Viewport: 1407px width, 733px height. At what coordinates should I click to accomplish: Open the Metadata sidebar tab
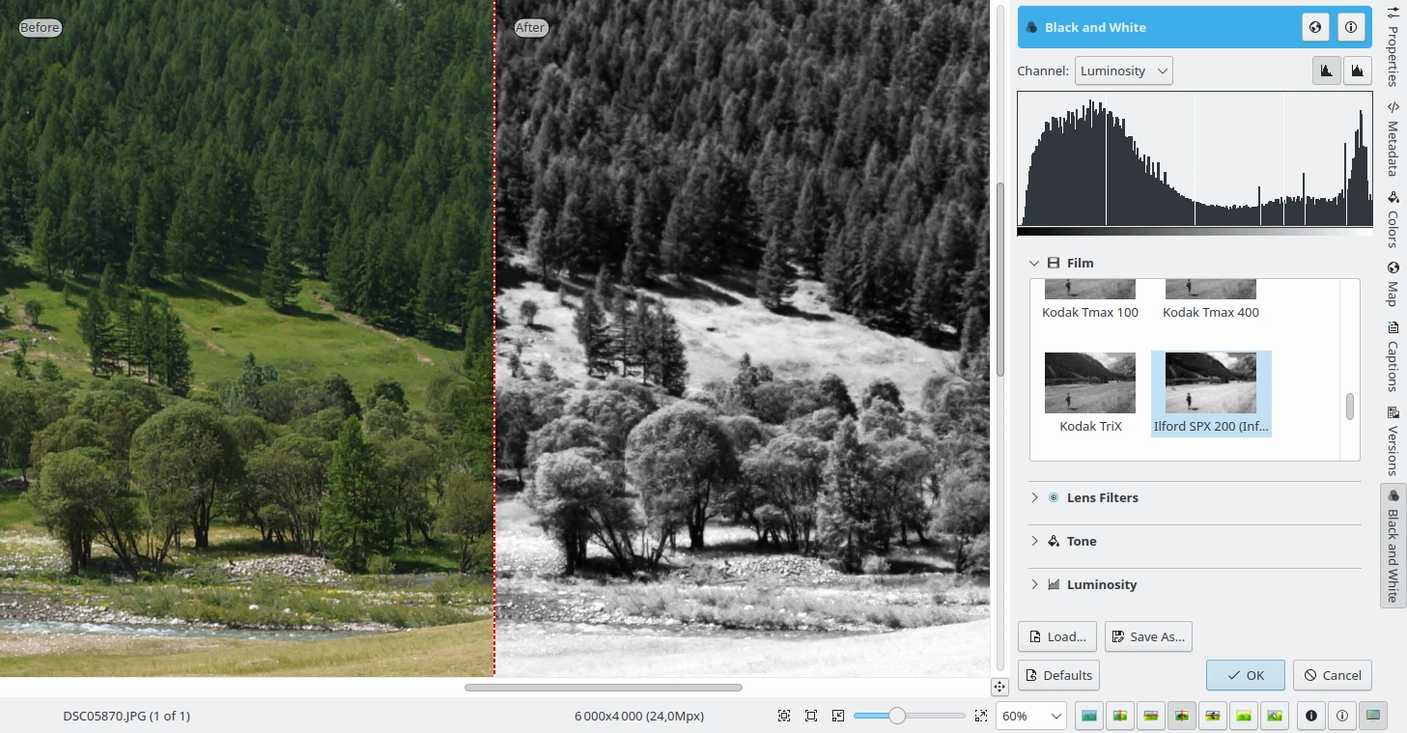pyautogui.click(x=1393, y=138)
